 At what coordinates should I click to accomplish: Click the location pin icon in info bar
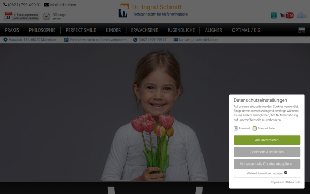[x=5, y=40]
